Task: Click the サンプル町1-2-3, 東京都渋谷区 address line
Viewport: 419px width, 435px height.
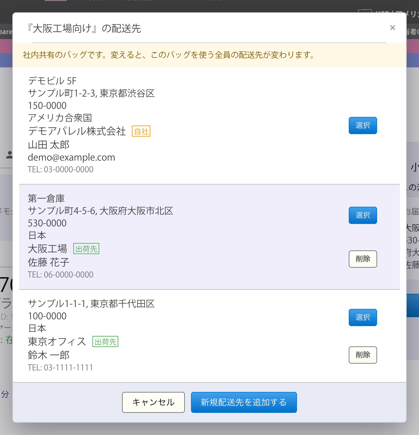Action: pos(91,93)
